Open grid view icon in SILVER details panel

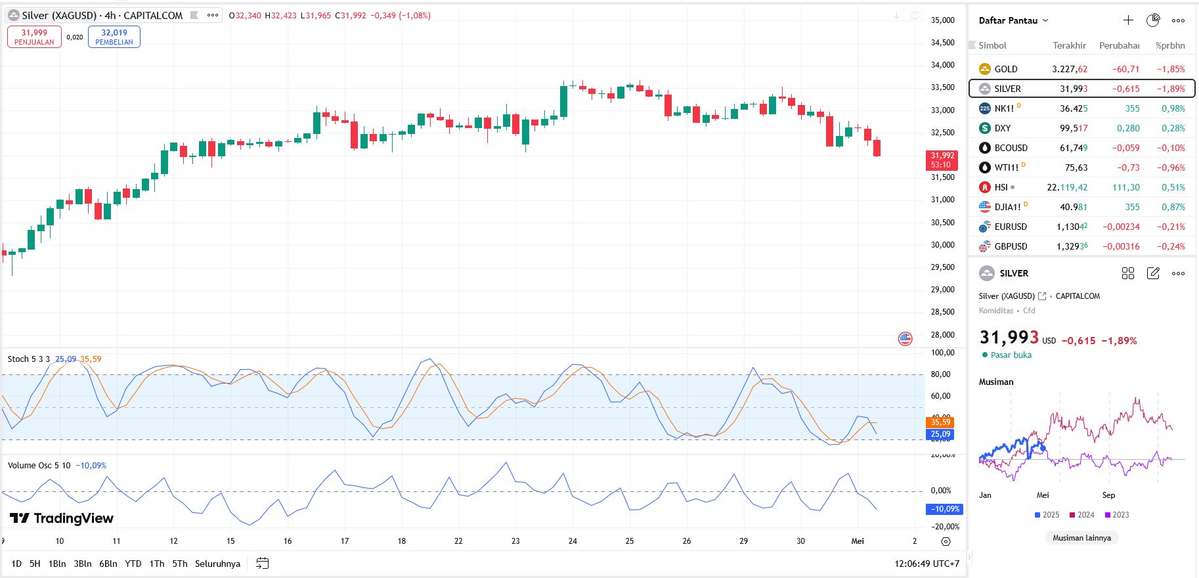coord(1128,273)
